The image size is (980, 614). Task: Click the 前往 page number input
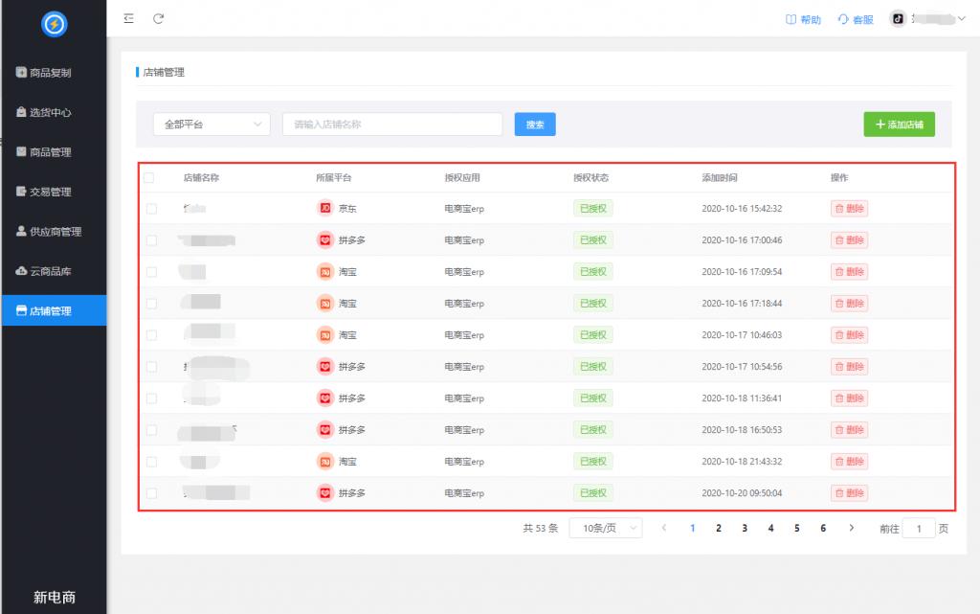919,529
